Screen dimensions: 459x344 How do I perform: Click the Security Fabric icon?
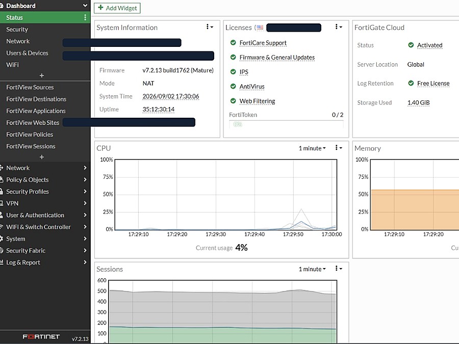[2, 250]
